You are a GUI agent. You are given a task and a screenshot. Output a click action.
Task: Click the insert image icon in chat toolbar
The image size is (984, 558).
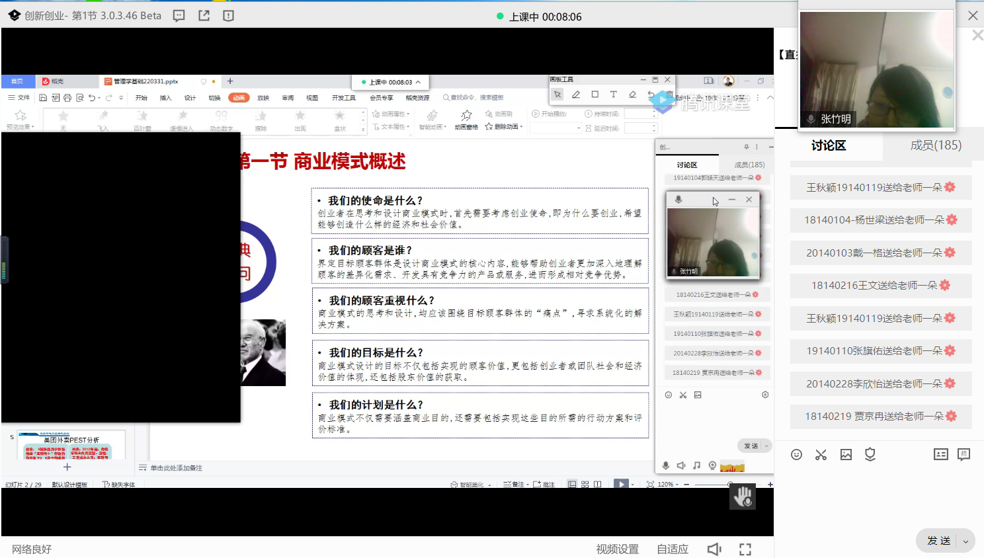click(846, 454)
